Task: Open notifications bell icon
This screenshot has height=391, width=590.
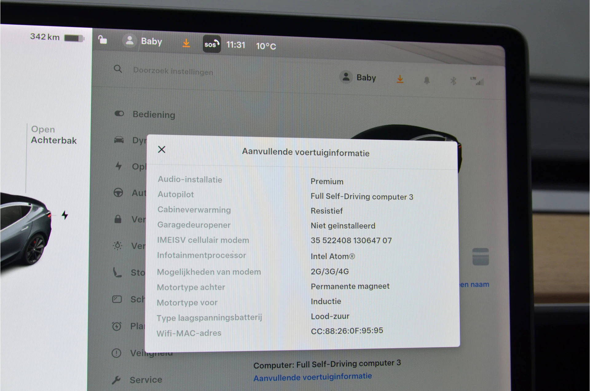Action: (427, 81)
